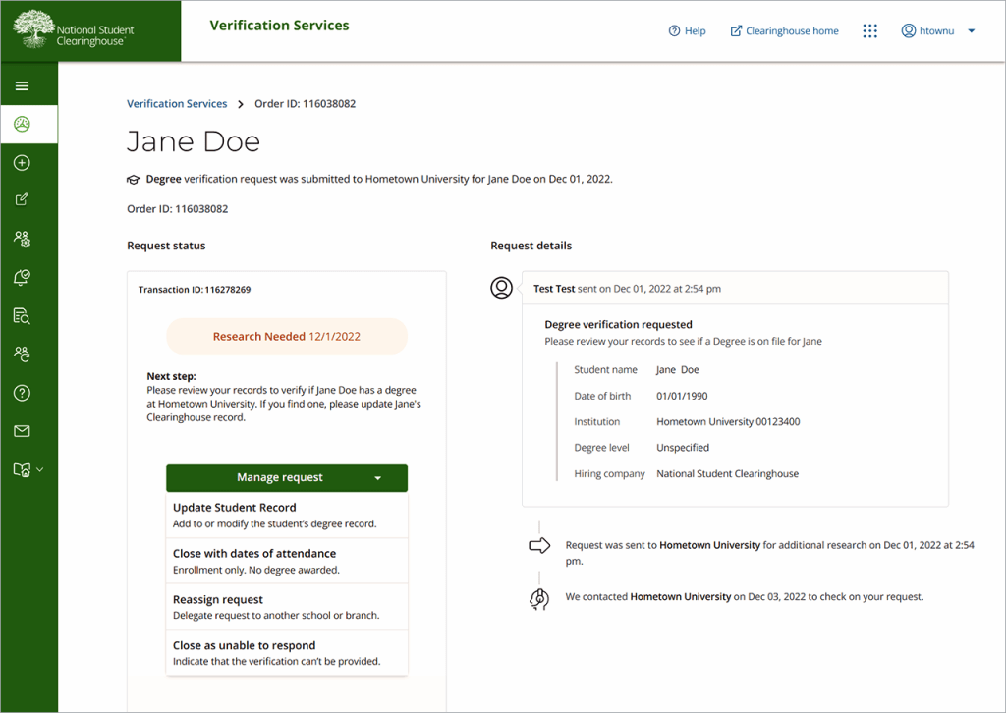1006x713 pixels.
Task: Click the Jane Doe page heading
Action: coord(194,141)
